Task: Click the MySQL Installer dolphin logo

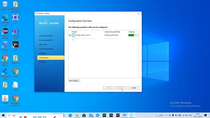Action: click(x=46, y=20)
